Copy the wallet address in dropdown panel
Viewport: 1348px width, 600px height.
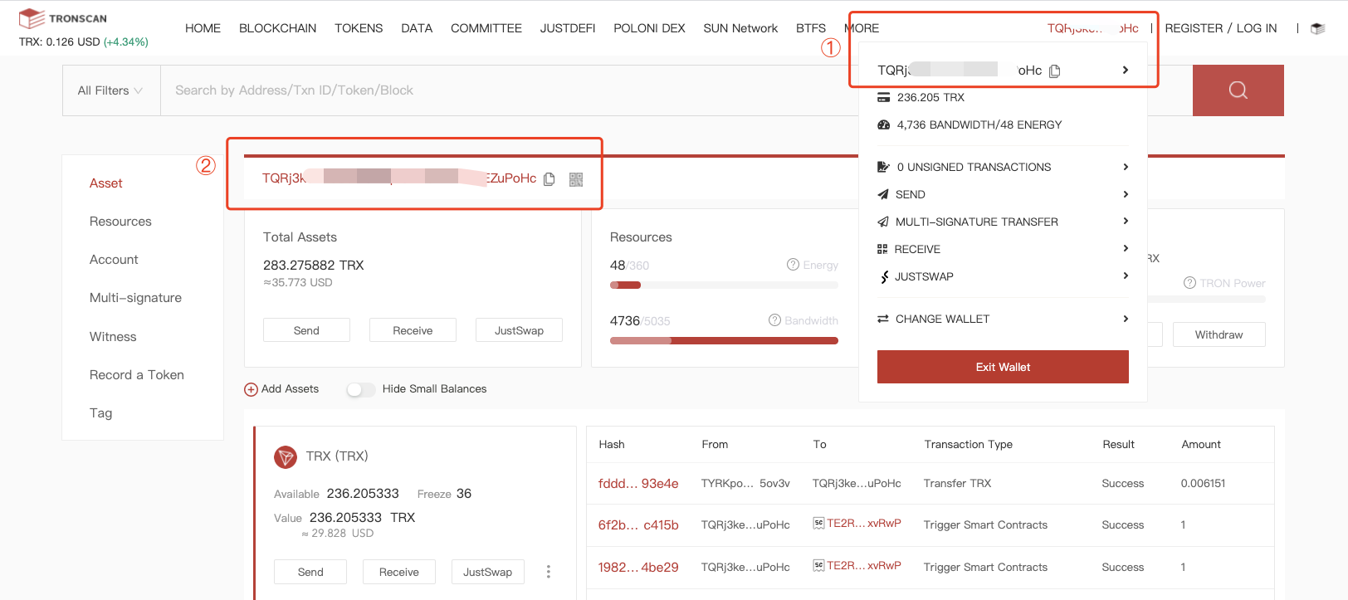[1054, 71]
